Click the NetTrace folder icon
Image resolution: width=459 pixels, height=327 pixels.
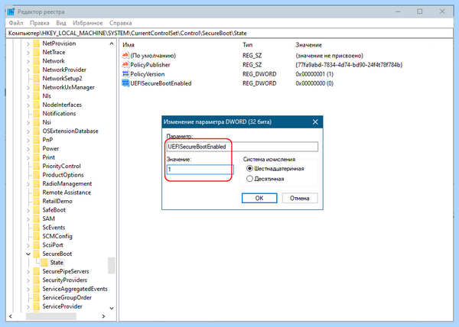coord(36,52)
